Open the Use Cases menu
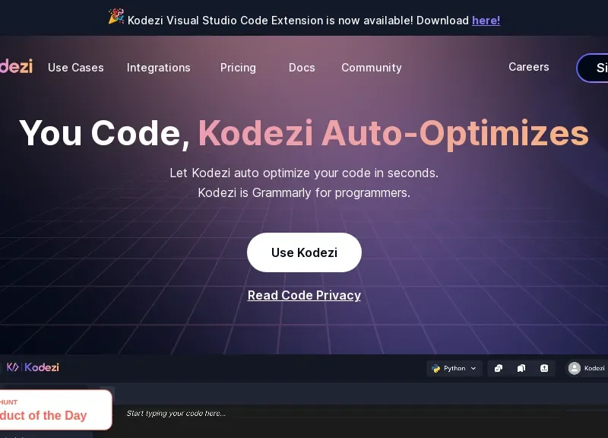Screen dimensions: 608x438 pyautogui.click(x=75, y=68)
